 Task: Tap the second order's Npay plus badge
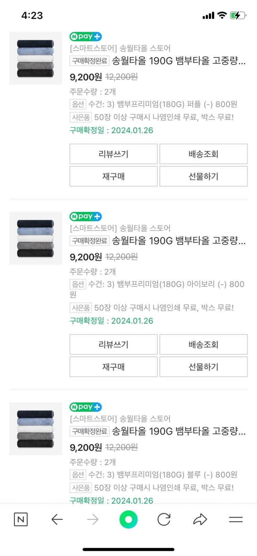click(85, 216)
